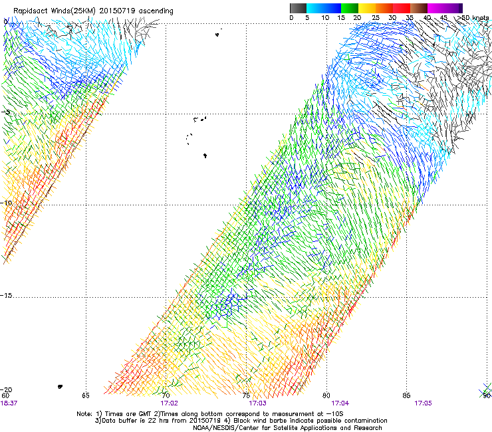Click the '65' longitude axis label
This screenshot has width=492, height=432.
click(x=86, y=395)
